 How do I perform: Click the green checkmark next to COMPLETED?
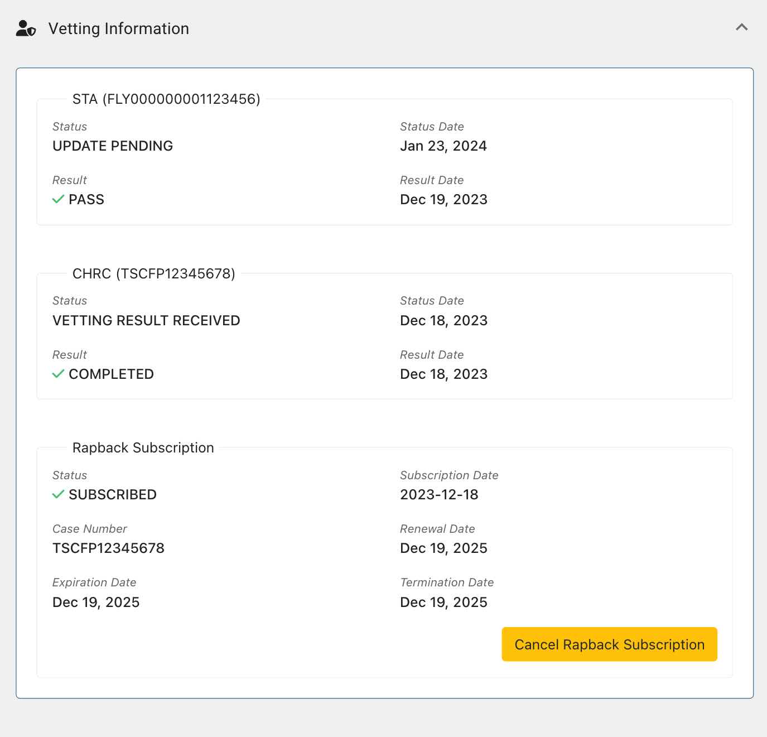click(58, 374)
